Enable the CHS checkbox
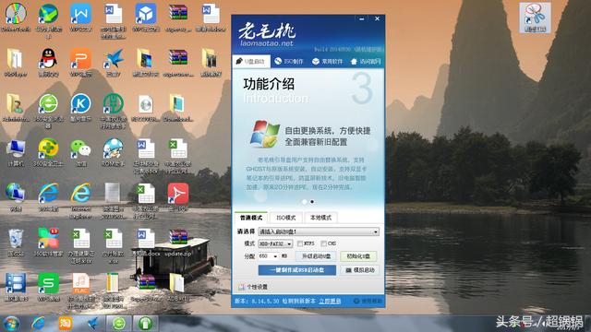Viewport: 591px width, 332px height. (323, 243)
